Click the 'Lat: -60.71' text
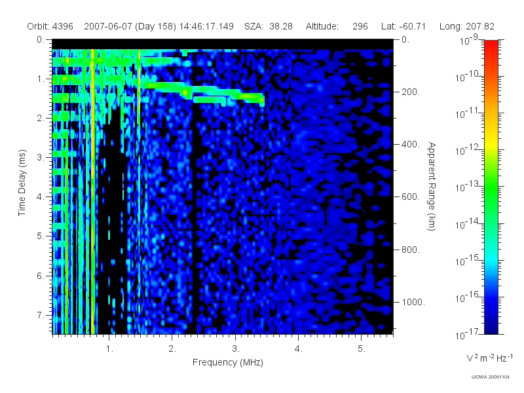Image resolution: width=524 pixels, height=393 pixels. pyautogui.click(x=403, y=26)
